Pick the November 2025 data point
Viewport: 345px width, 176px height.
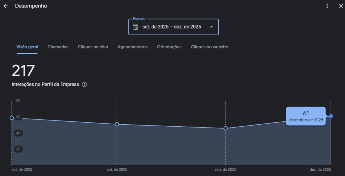click(x=226, y=128)
